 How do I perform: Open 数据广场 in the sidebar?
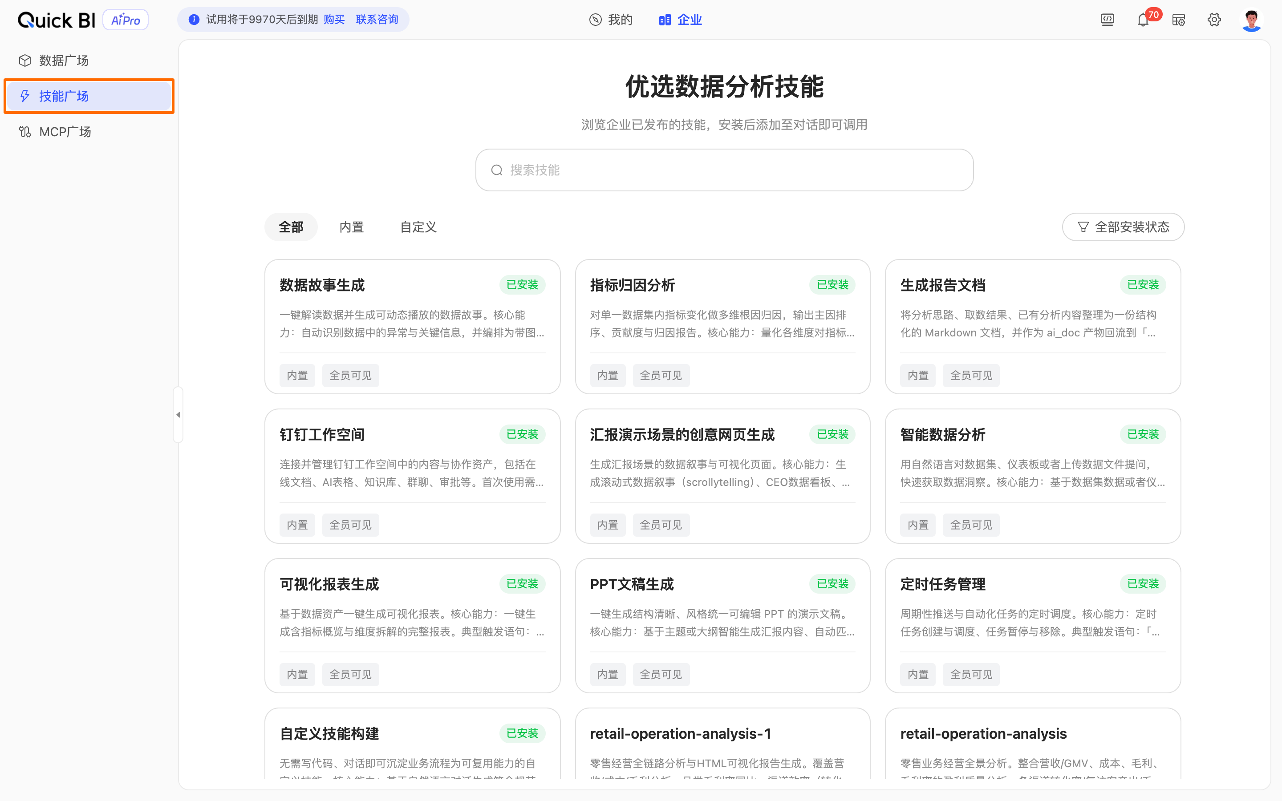(x=89, y=61)
